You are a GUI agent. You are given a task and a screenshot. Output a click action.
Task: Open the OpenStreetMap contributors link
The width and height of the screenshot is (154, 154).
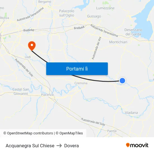coord(28,133)
